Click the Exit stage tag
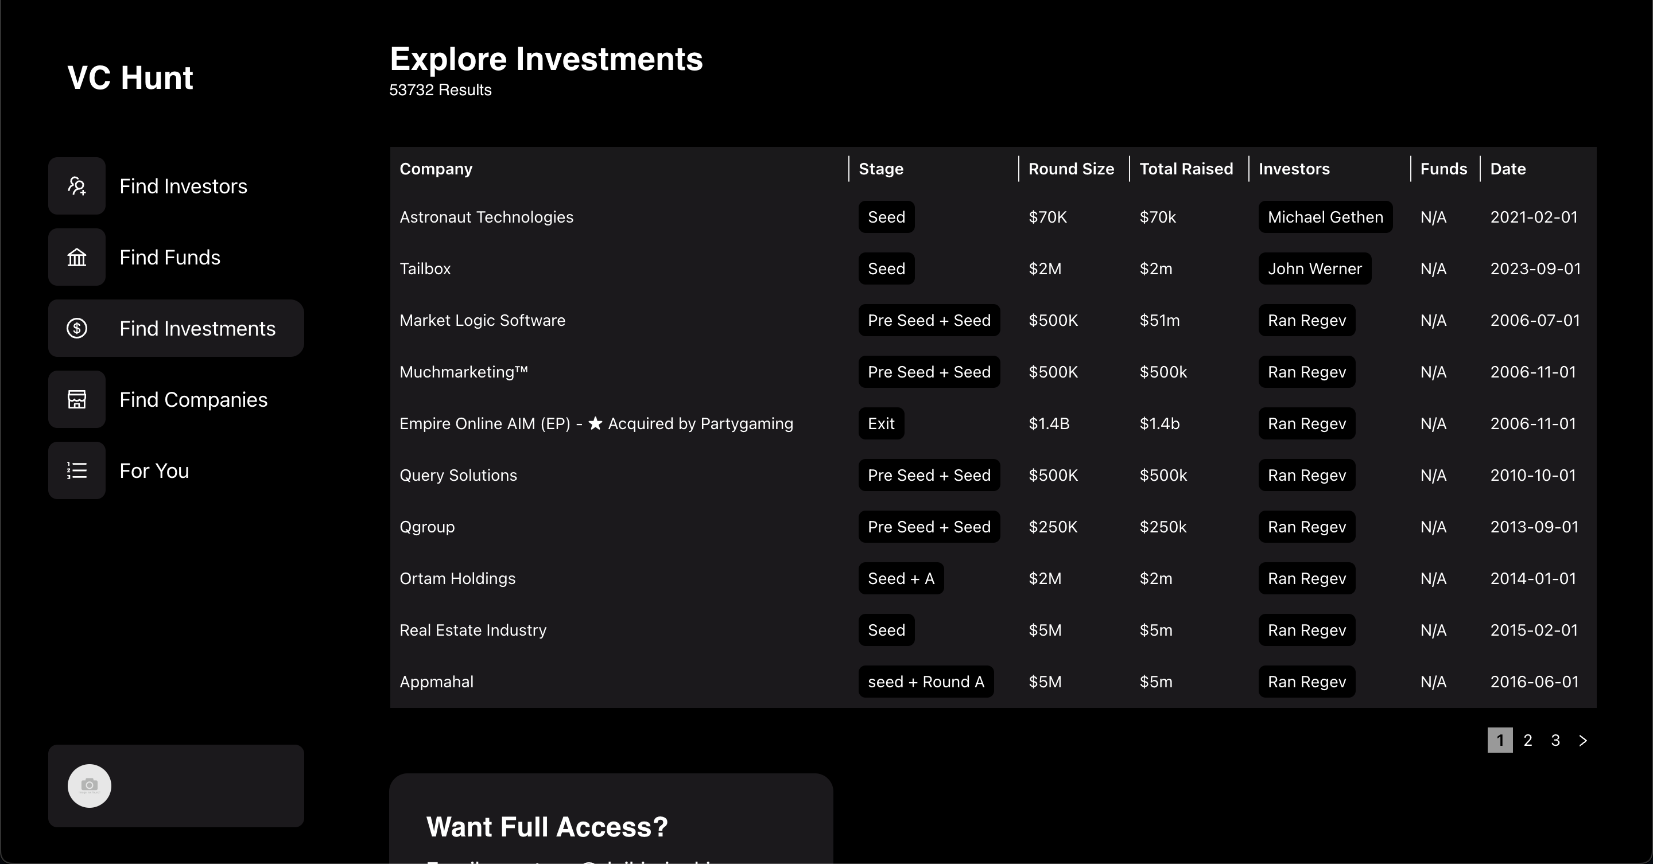The width and height of the screenshot is (1653, 864). [x=881, y=423]
